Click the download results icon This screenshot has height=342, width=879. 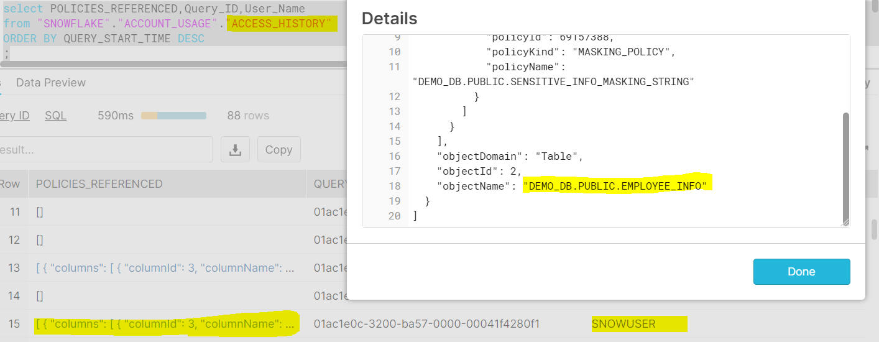[x=235, y=150]
